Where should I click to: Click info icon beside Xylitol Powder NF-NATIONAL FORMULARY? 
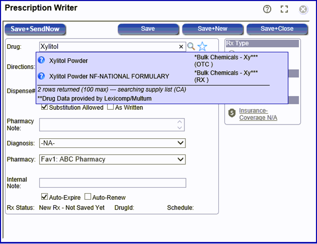(42, 76)
